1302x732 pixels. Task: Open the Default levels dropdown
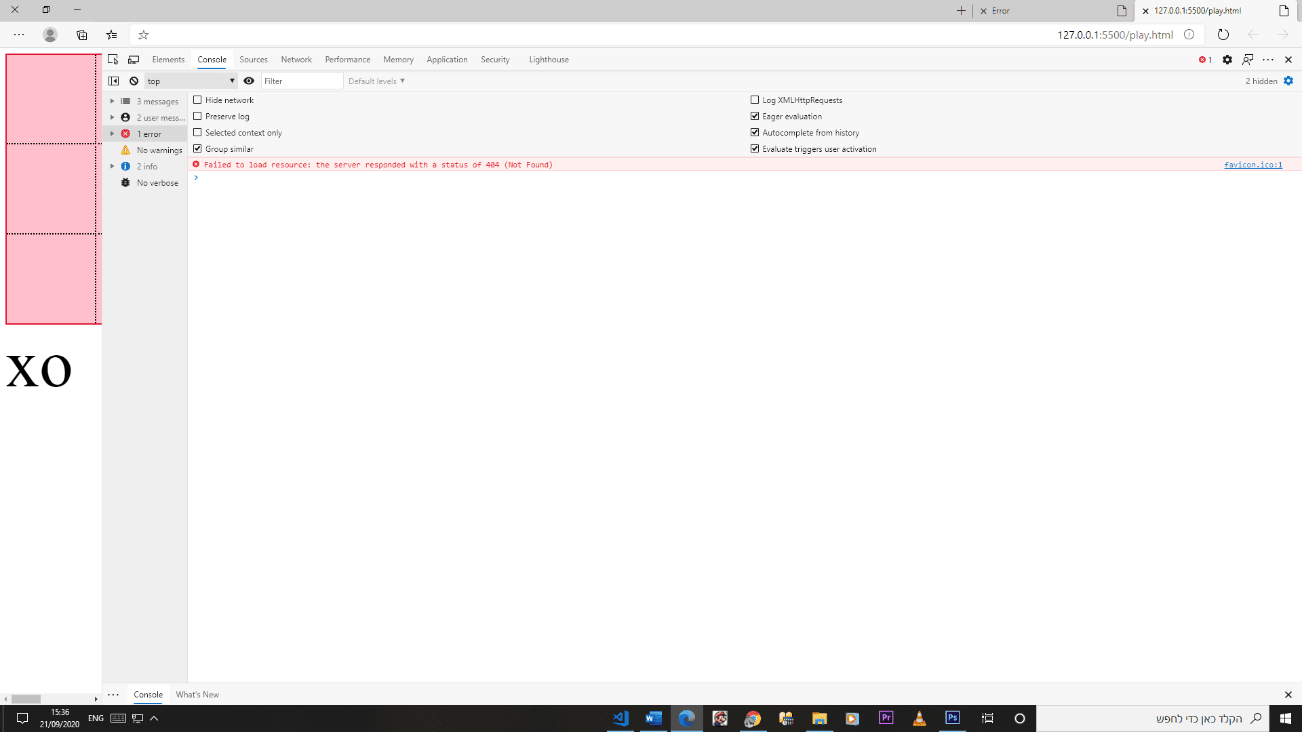tap(376, 81)
